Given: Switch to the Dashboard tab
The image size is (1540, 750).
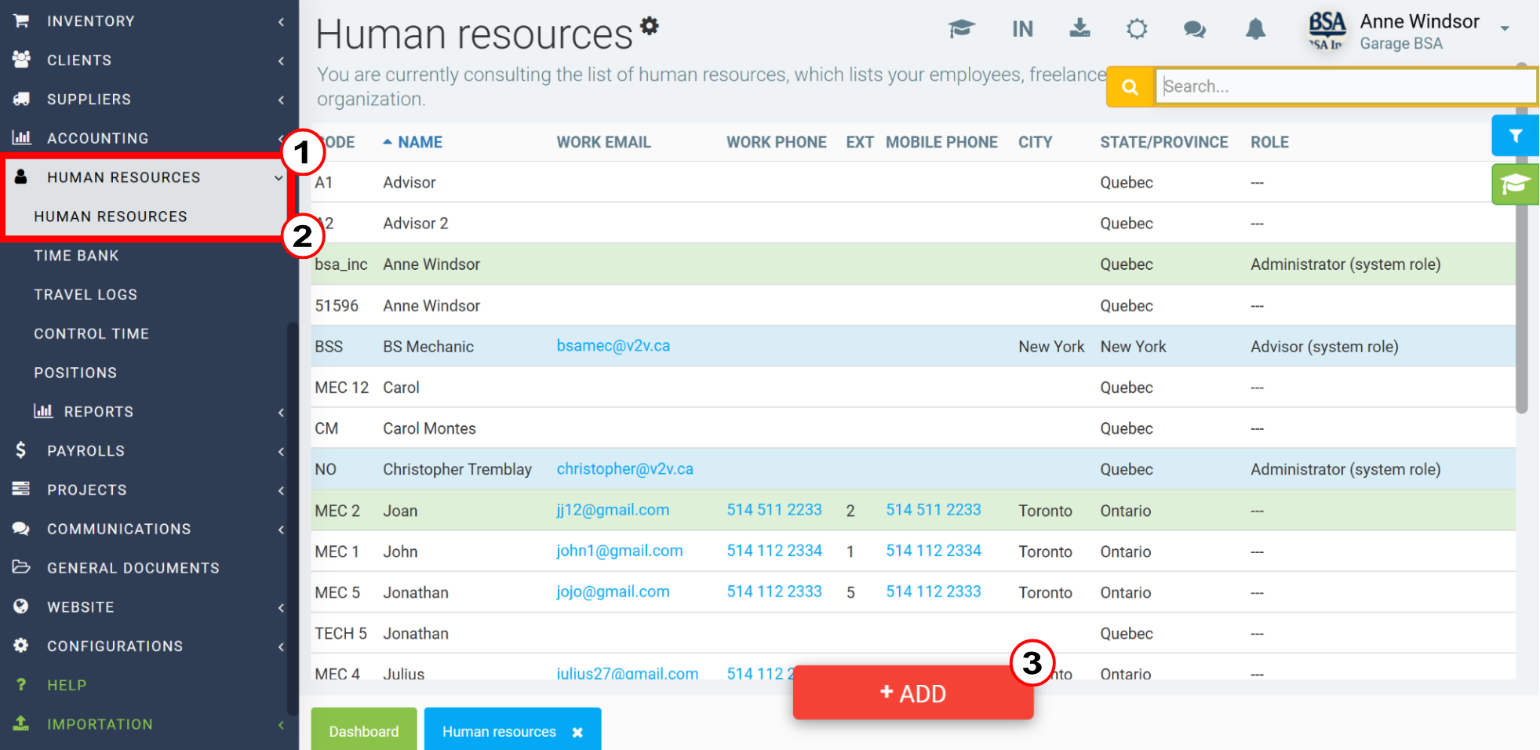Looking at the screenshot, I should click(363, 731).
